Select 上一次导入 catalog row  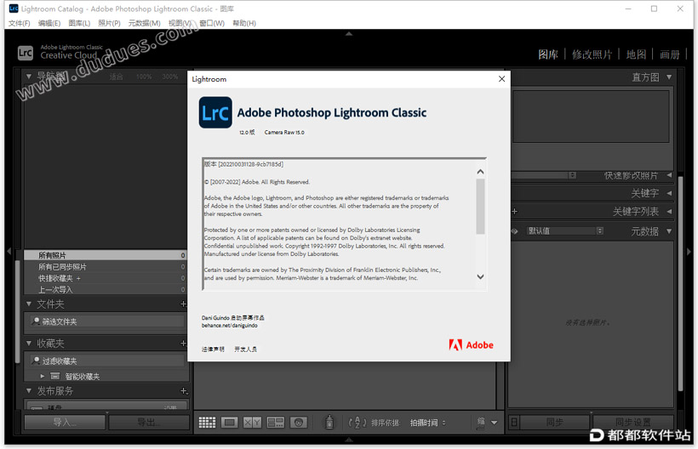click(106, 289)
